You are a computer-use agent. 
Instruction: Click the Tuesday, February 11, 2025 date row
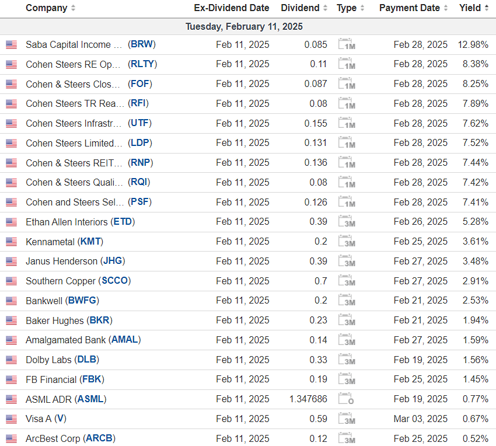(244, 27)
